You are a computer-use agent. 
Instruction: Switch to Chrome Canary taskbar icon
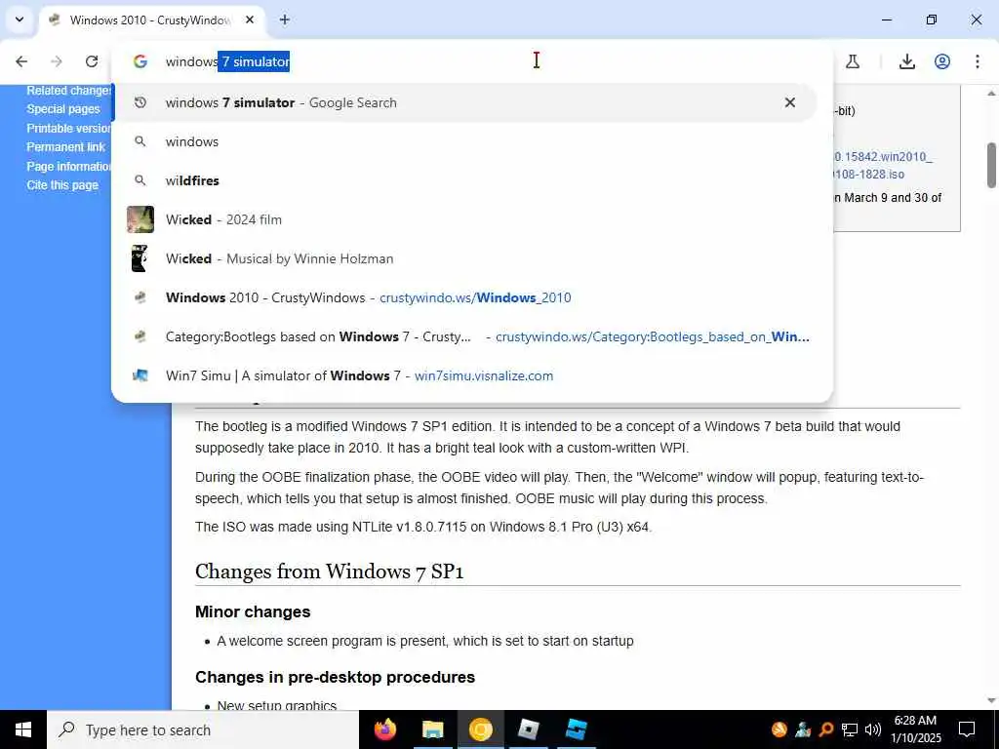click(x=480, y=729)
